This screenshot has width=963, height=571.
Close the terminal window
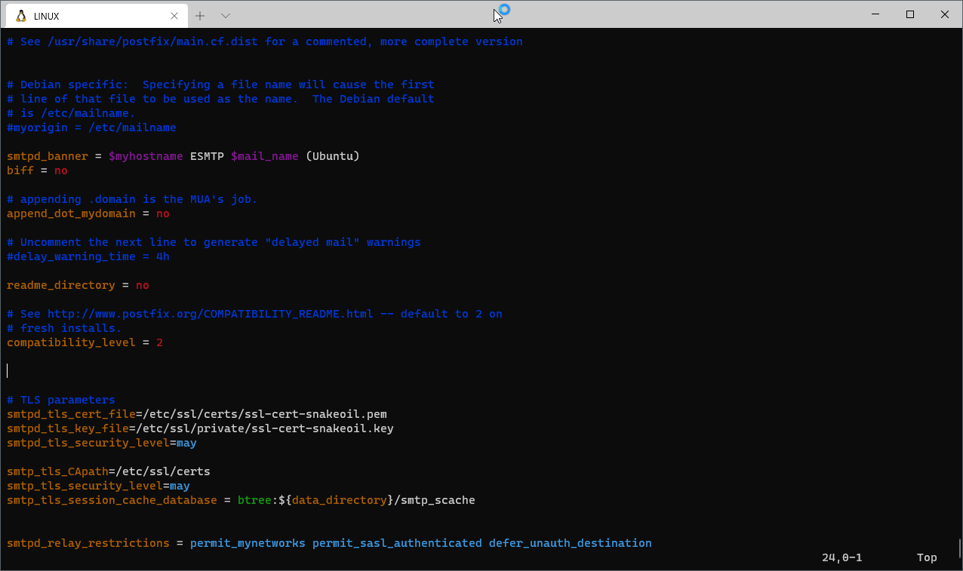pos(944,14)
